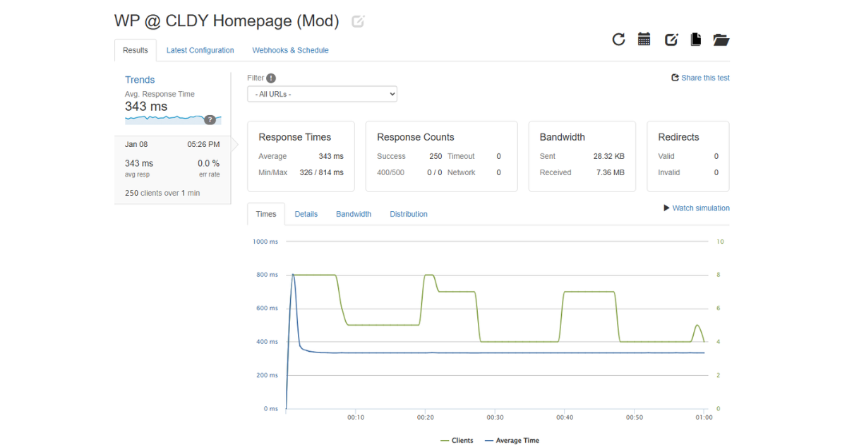This screenshot has height=445, width=847.
Task: Switch to the Latest Configuration tab
Action: 200,50
